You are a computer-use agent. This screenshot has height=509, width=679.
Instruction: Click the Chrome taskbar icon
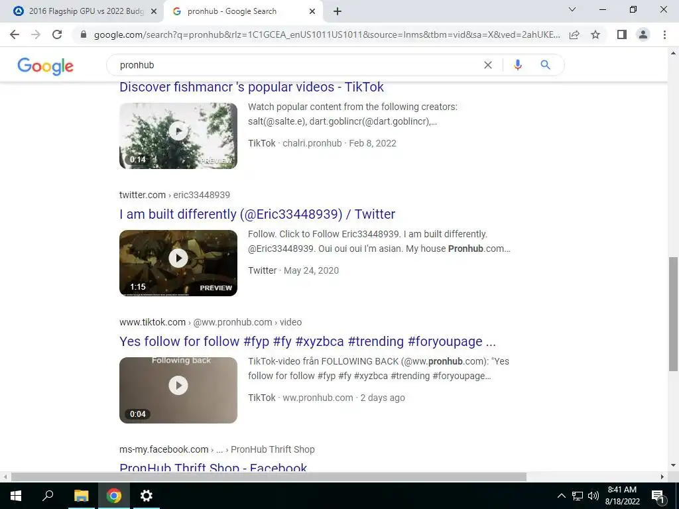[114, 496]
